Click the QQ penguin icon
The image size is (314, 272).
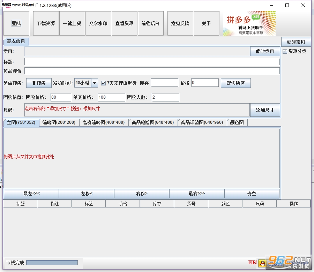point(262,263)
